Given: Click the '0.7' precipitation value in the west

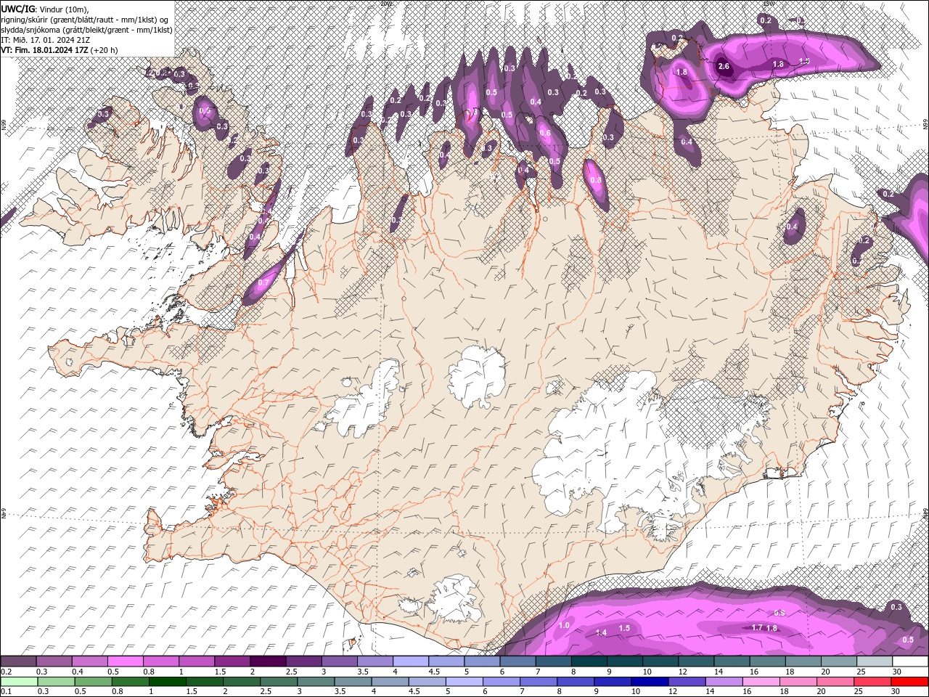Looking at the screenshot, I should [263, 282].
